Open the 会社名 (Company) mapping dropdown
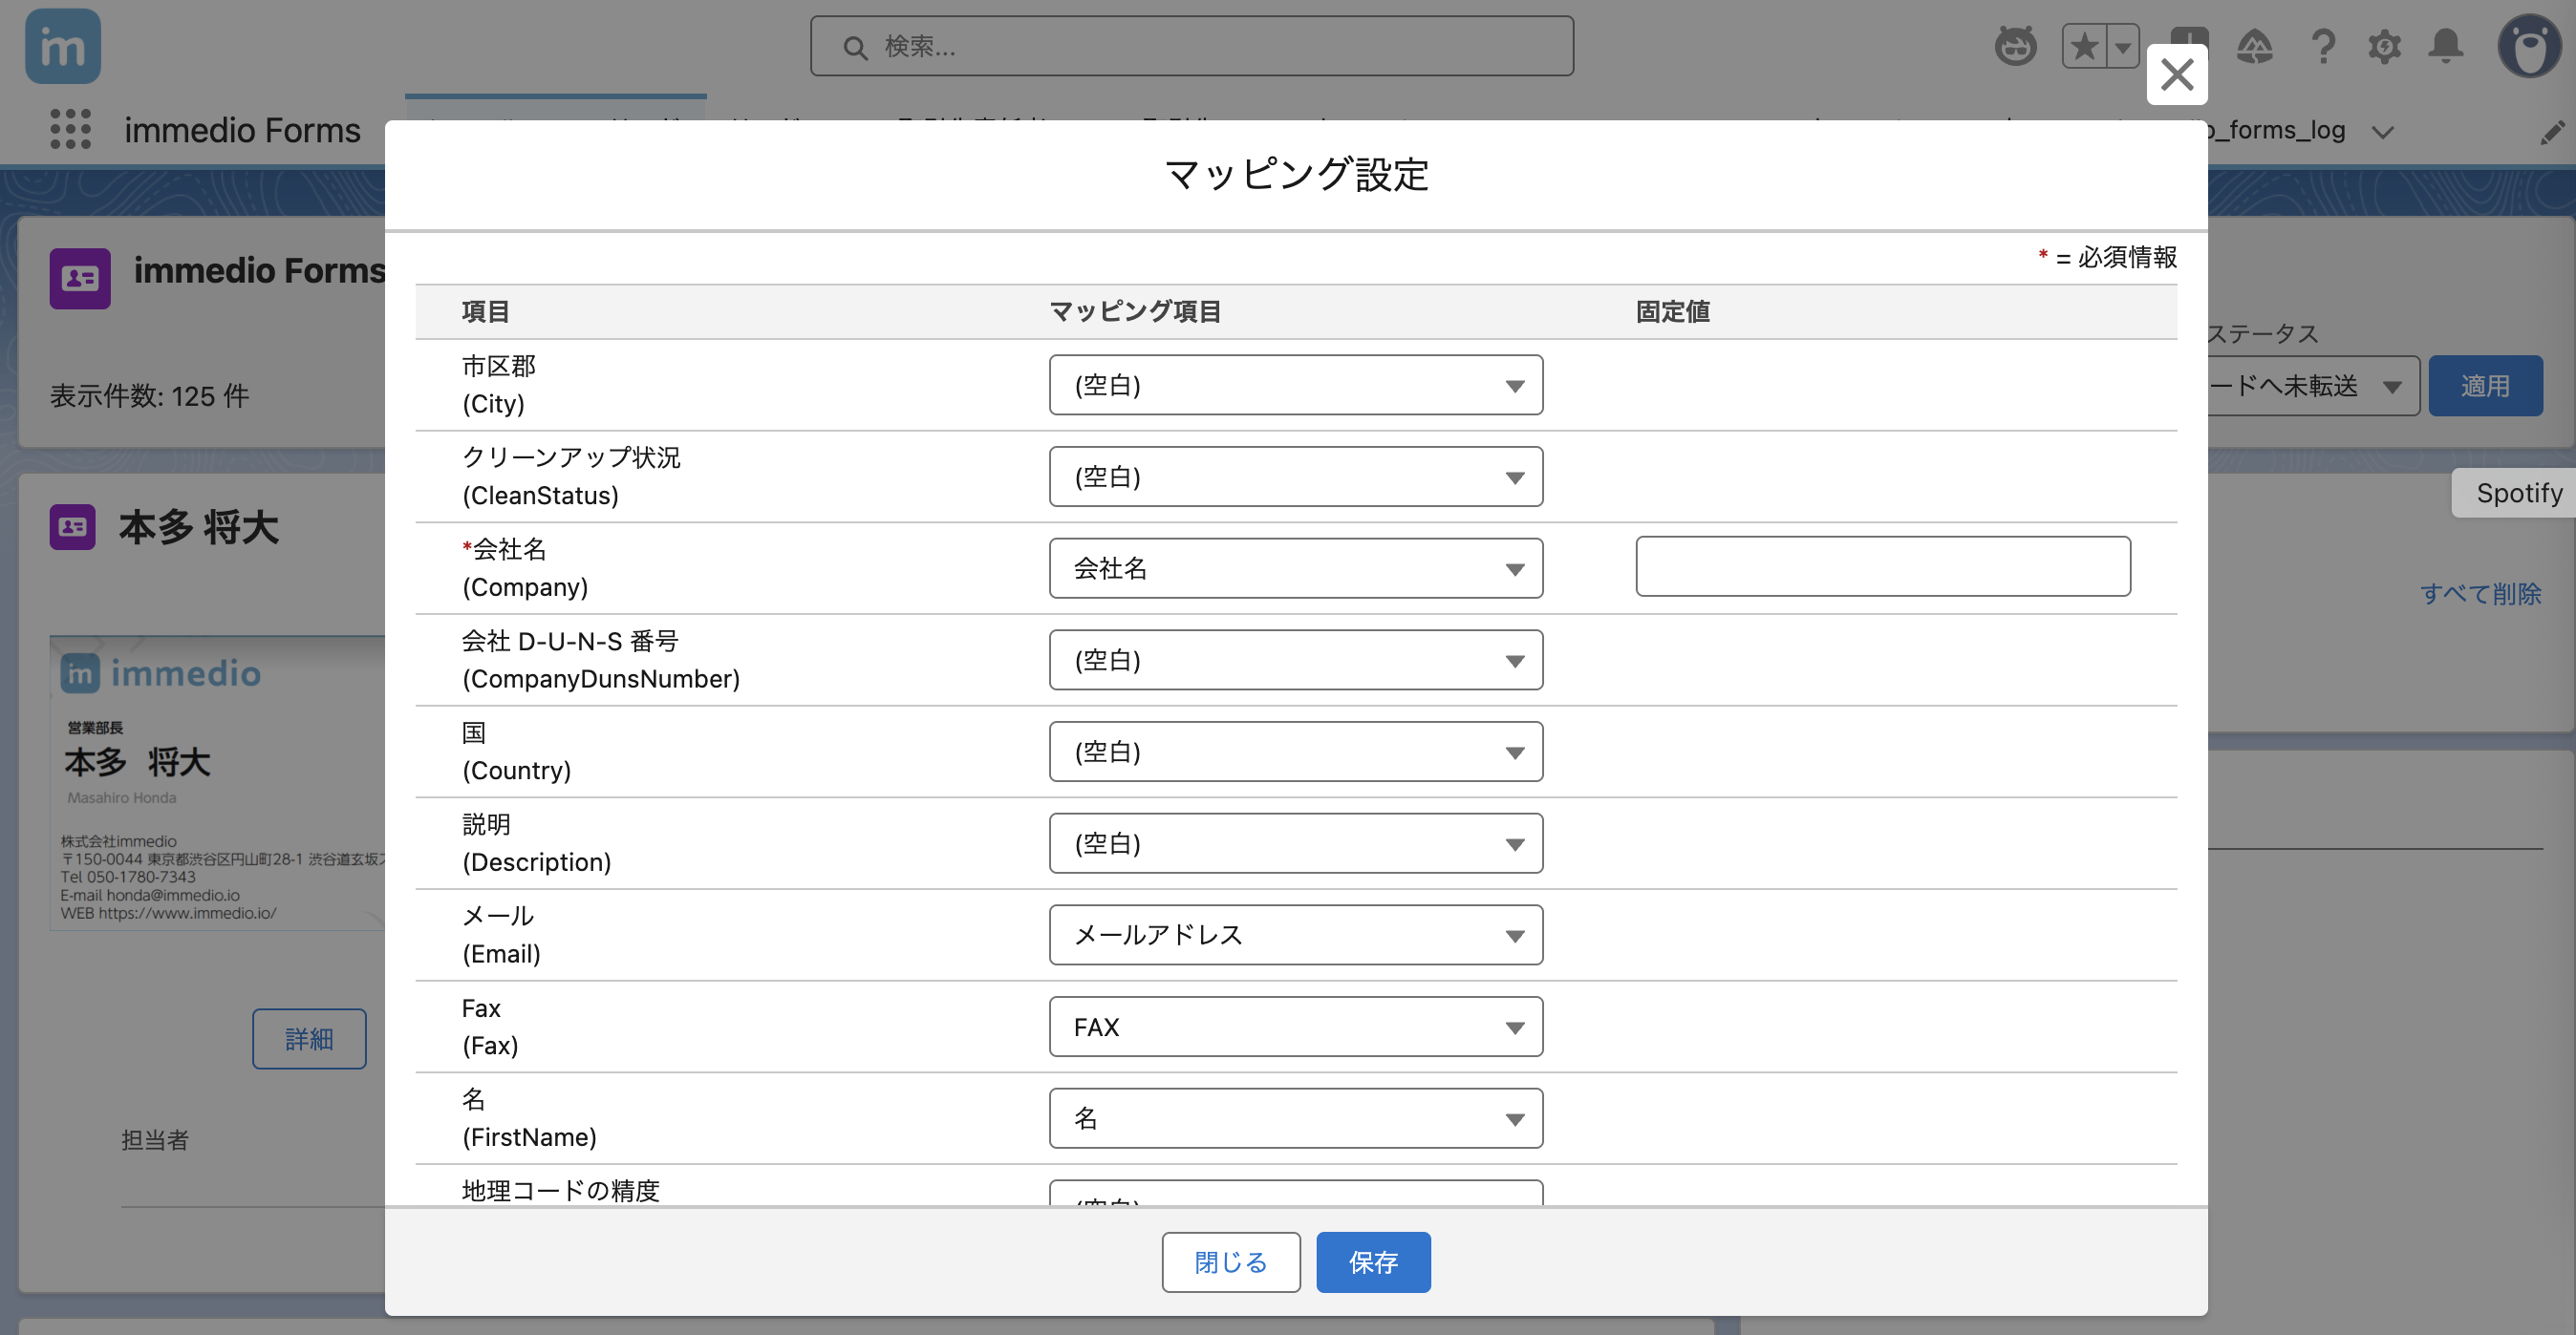Screen dimensions: 2576x1335 click(x=1295, y=568)
